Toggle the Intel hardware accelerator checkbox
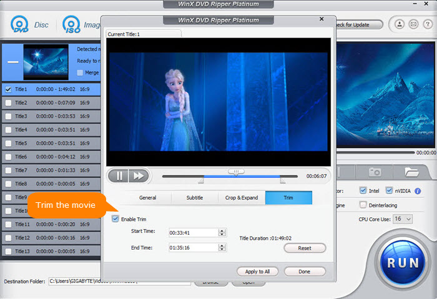This screenshot has height=299, width=437. click(x=363, y=190)
